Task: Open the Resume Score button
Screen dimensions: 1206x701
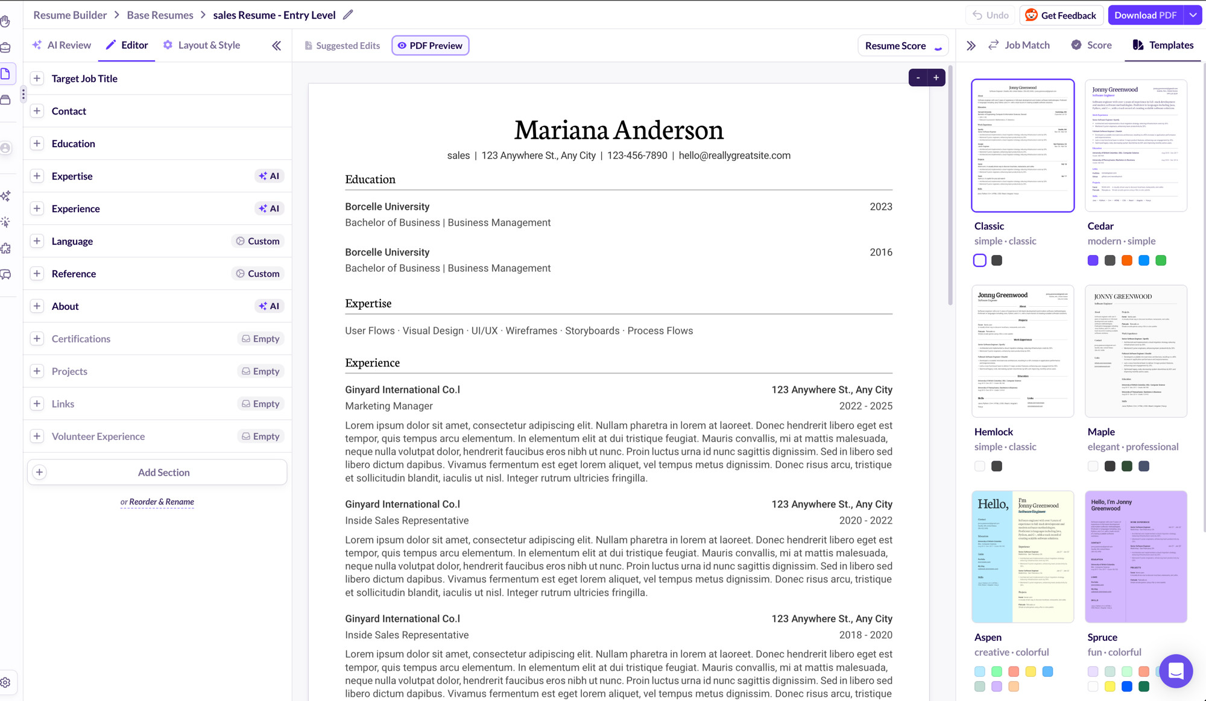Action: tap(903, 46)
